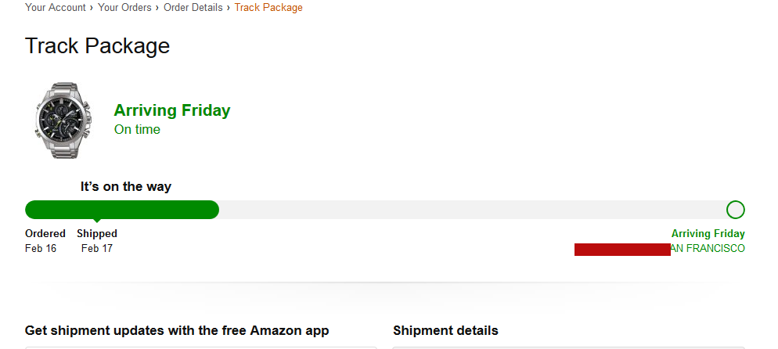Click the Feb 17 shipped date
This screenshot has width=778, height=349.
[97, 249]
